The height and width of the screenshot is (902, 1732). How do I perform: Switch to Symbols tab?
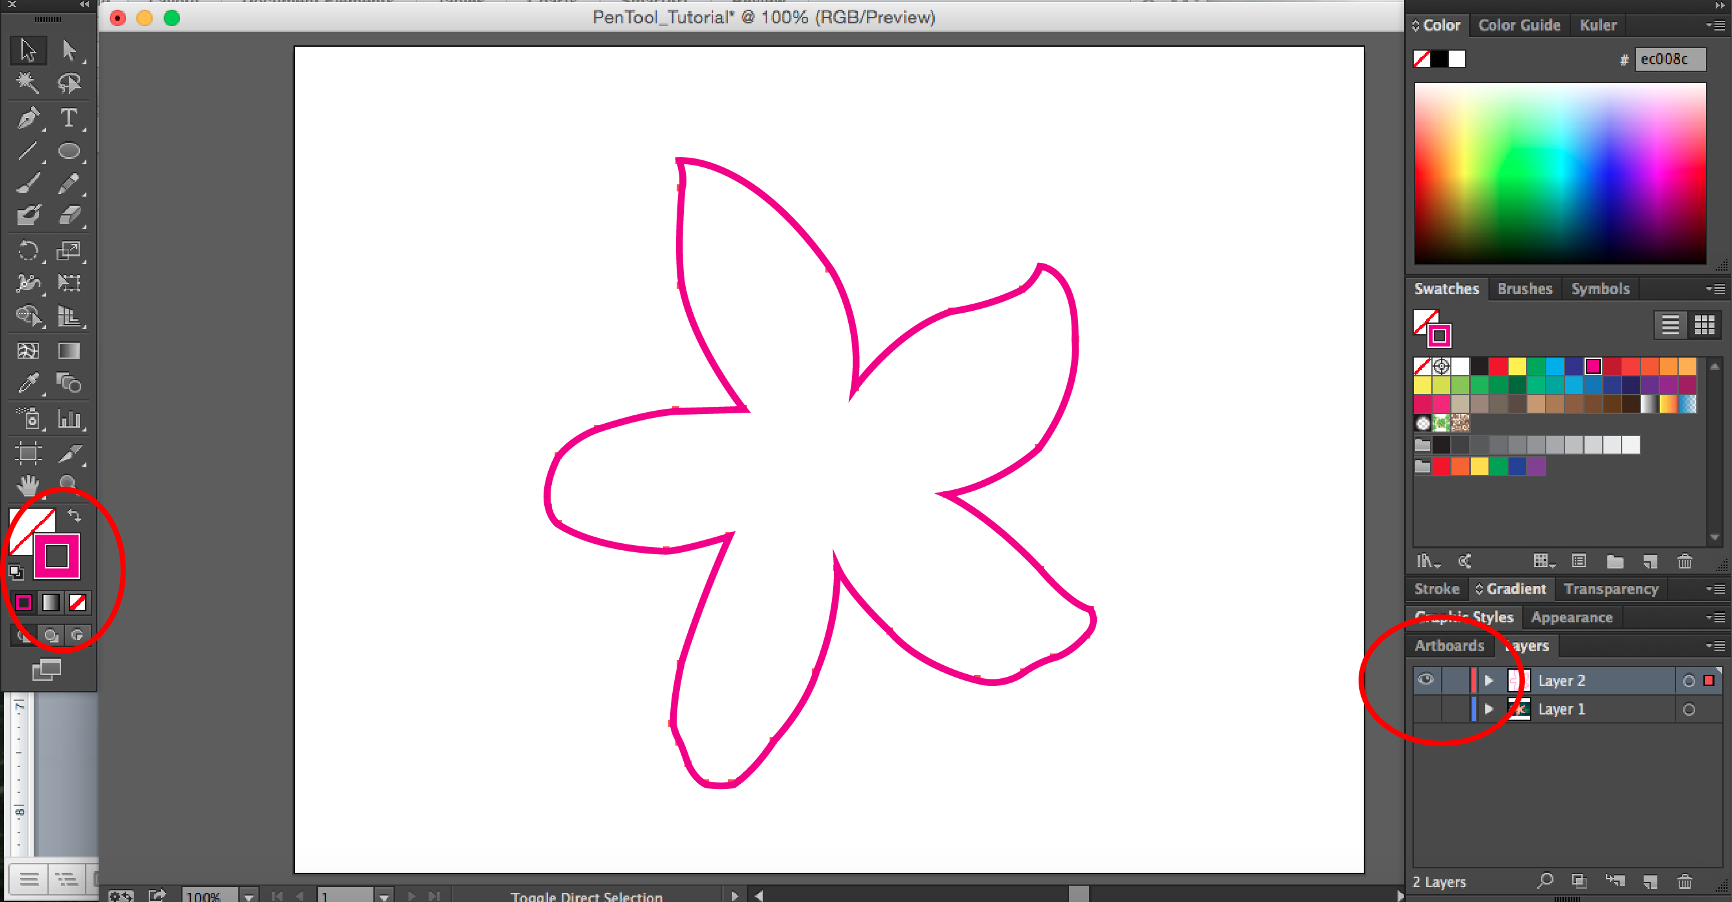pos(1600,289)
